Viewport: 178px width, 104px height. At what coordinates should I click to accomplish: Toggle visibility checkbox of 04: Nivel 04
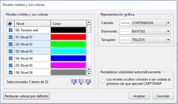pyautogui.click(x=10, y=58)
